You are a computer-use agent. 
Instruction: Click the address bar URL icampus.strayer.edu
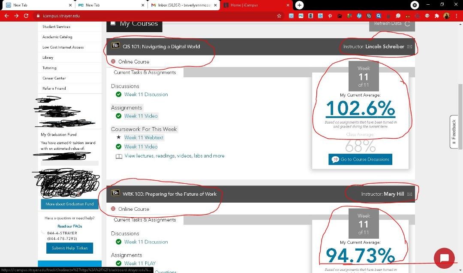point(61,16)
